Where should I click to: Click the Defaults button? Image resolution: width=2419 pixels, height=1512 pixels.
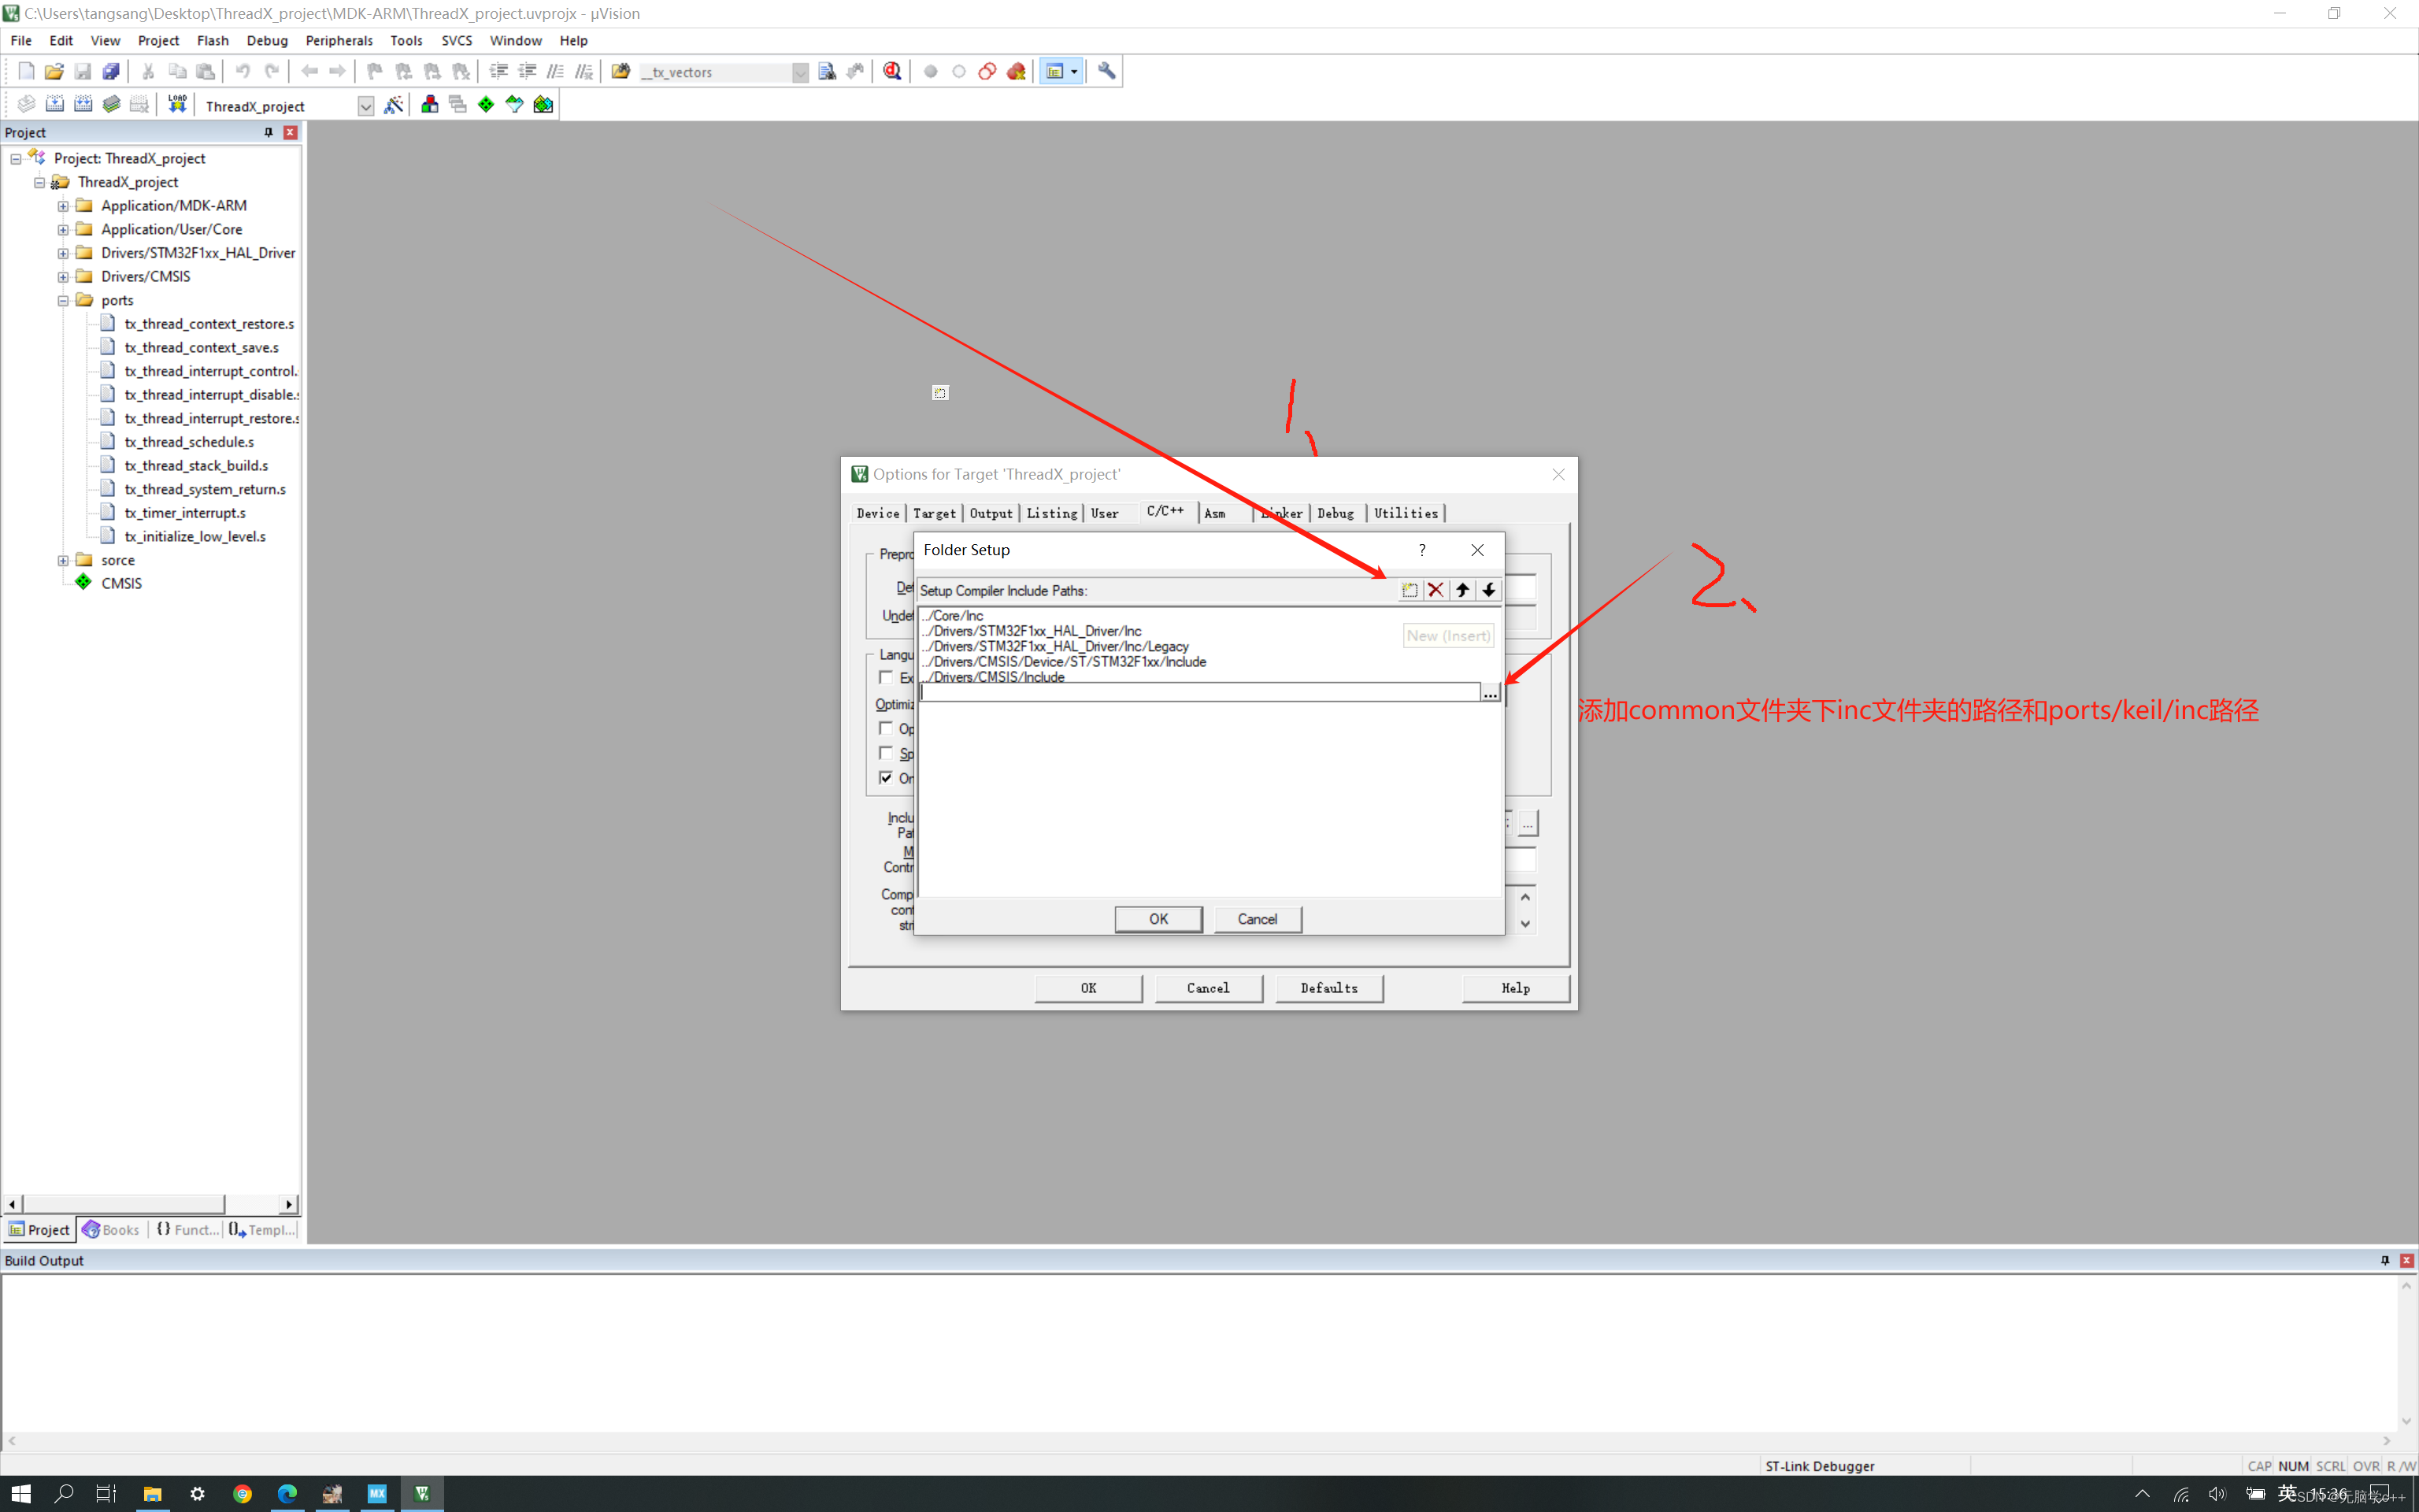1328,988
